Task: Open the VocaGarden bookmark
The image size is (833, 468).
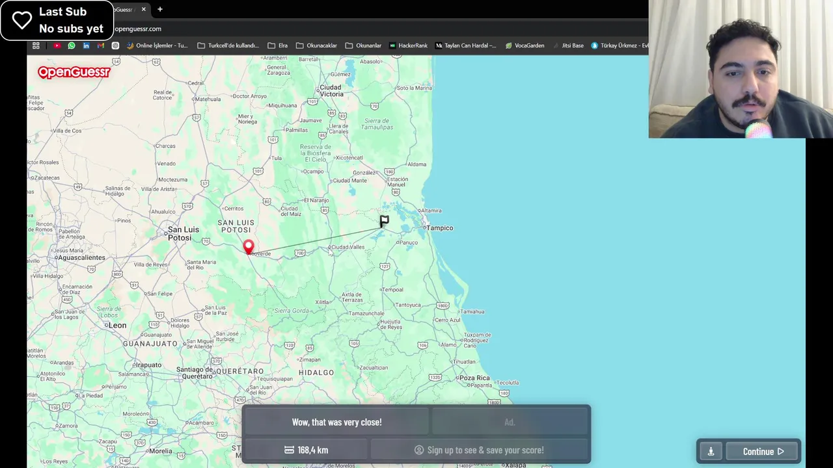Action: [525, 45]
